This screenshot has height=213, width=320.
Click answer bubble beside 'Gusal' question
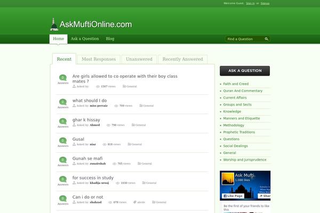coord(63,141)
